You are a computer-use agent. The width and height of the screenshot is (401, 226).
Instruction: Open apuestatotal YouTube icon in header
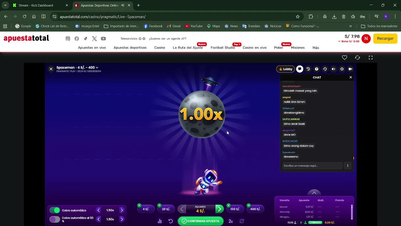103,39
